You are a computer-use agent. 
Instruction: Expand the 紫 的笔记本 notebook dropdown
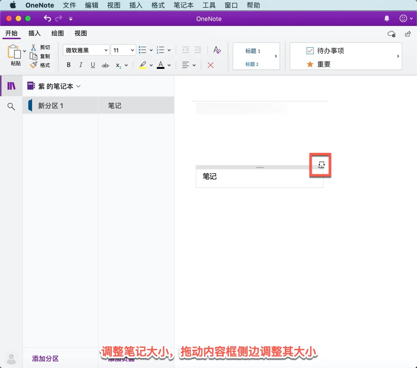tap(78, 86)
